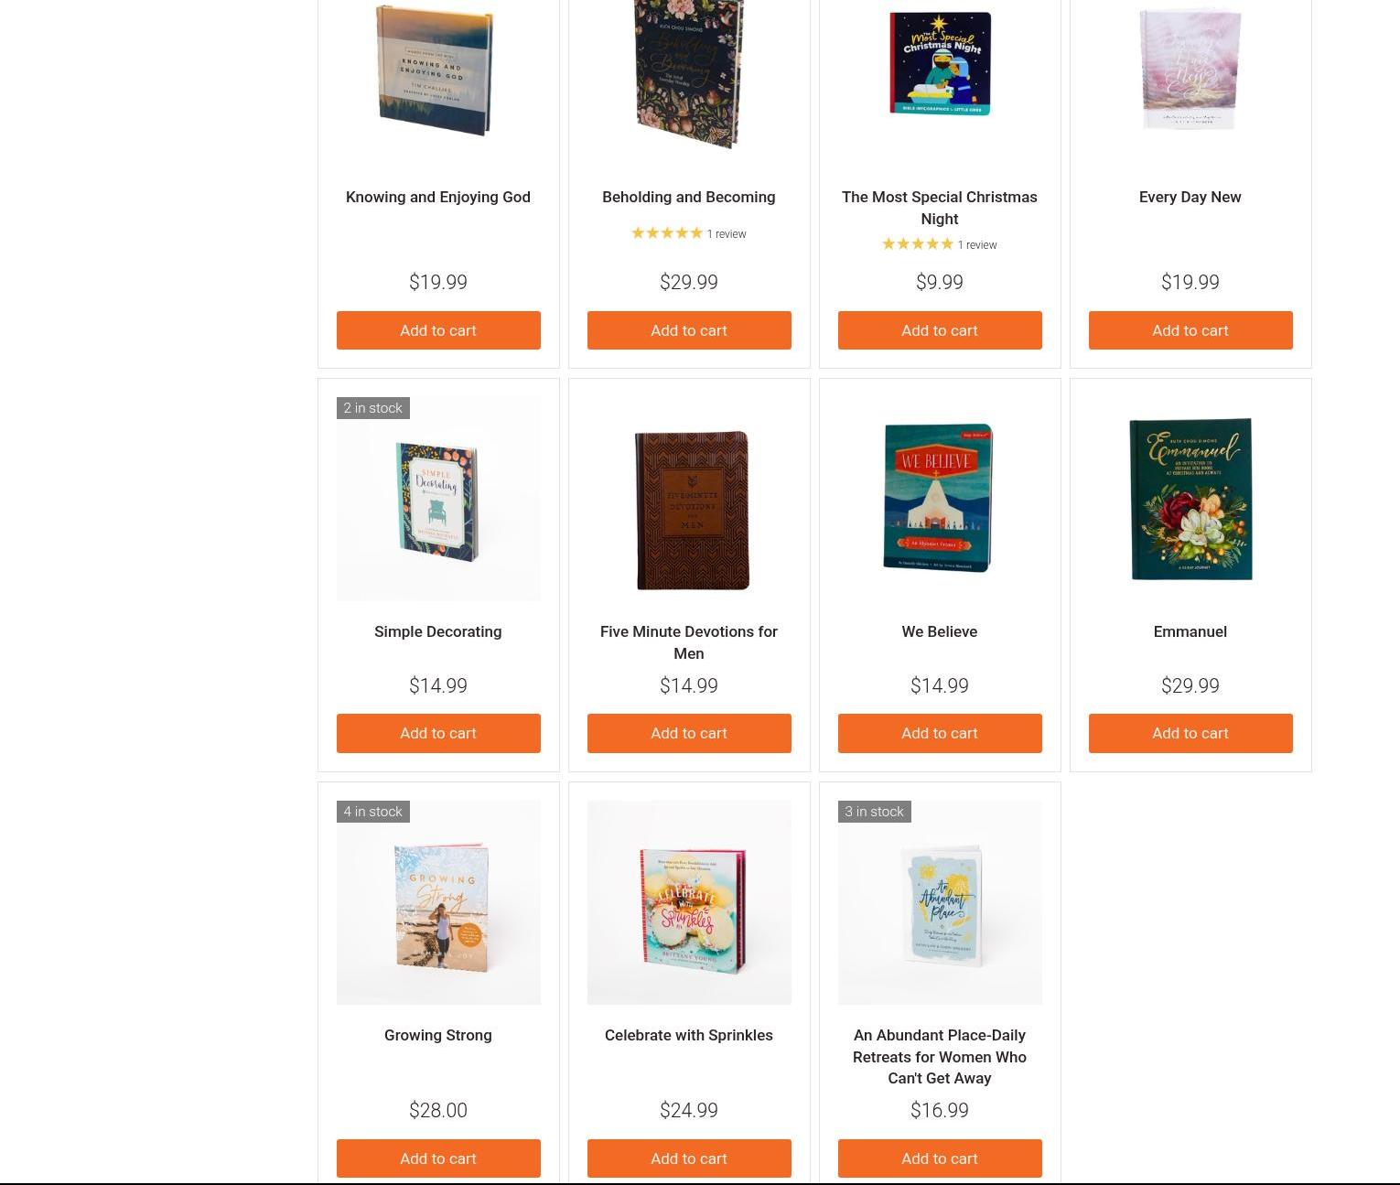Click the 3 in stock badge
The width and height of the screenshot is (1400, 1185).
pos(874,812)
